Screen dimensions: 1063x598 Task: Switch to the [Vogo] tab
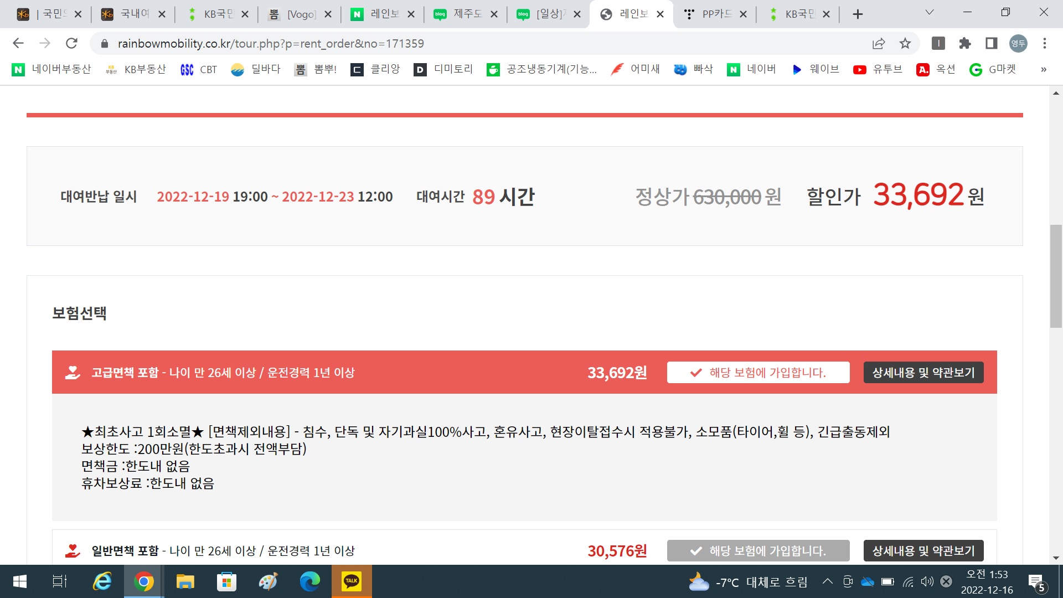pyautogui.click(x=299, y=14)
